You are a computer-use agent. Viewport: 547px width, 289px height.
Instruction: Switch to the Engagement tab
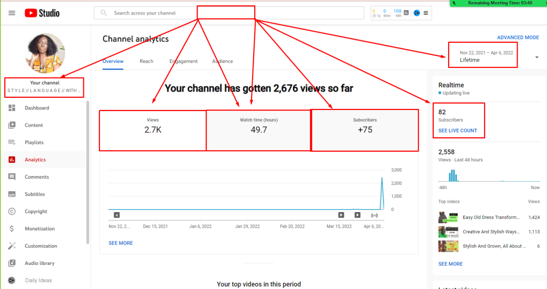[x=184, y=61]
